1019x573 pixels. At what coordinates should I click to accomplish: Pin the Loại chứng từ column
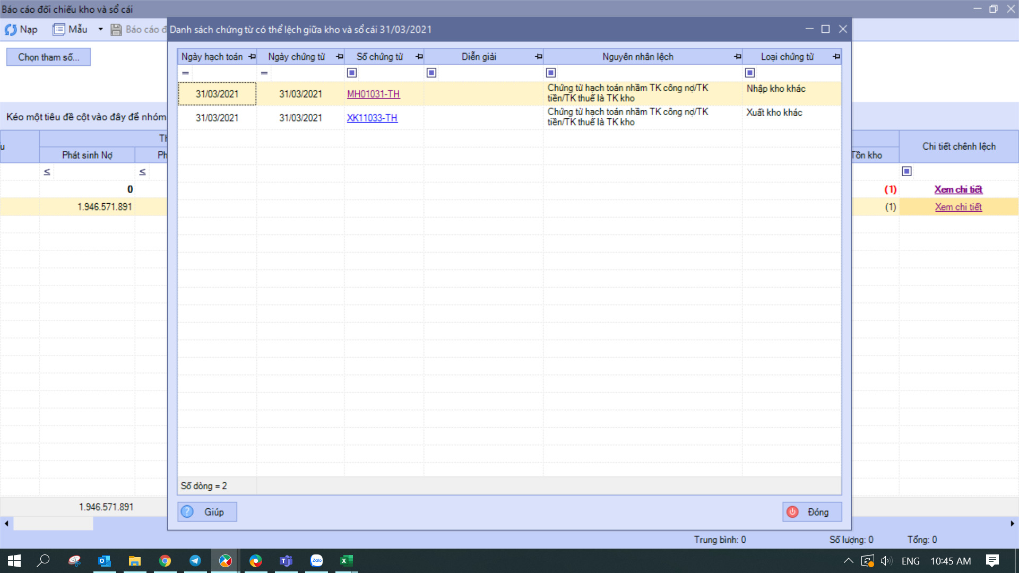click(x=836, y=57)
